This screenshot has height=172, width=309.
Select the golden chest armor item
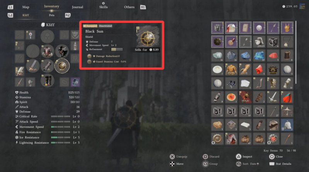pos(231,70)
